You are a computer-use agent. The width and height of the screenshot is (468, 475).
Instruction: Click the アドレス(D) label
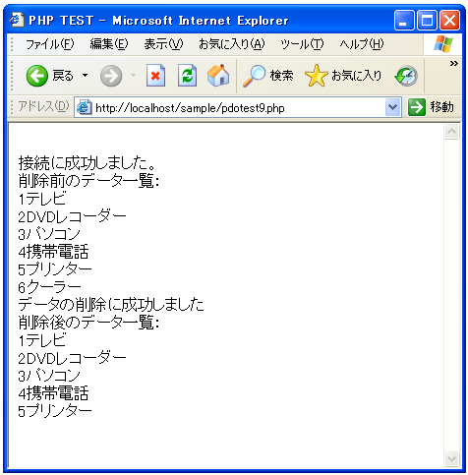click(x=43, y=106)
